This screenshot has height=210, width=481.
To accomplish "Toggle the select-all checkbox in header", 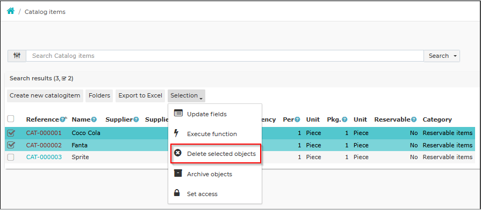I will click(11, 118).
